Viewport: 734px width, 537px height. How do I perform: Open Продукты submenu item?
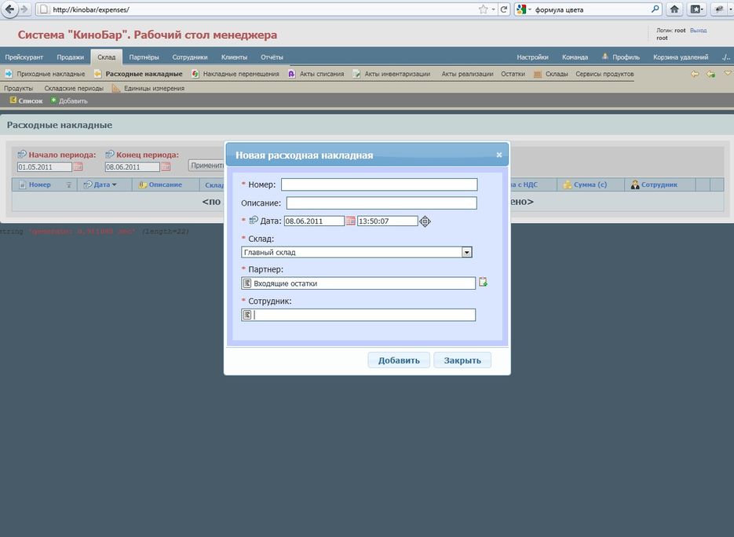(18, 88)
